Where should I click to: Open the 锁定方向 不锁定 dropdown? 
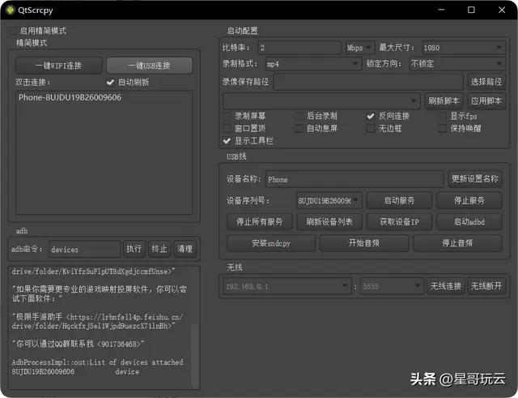[457, 64]
